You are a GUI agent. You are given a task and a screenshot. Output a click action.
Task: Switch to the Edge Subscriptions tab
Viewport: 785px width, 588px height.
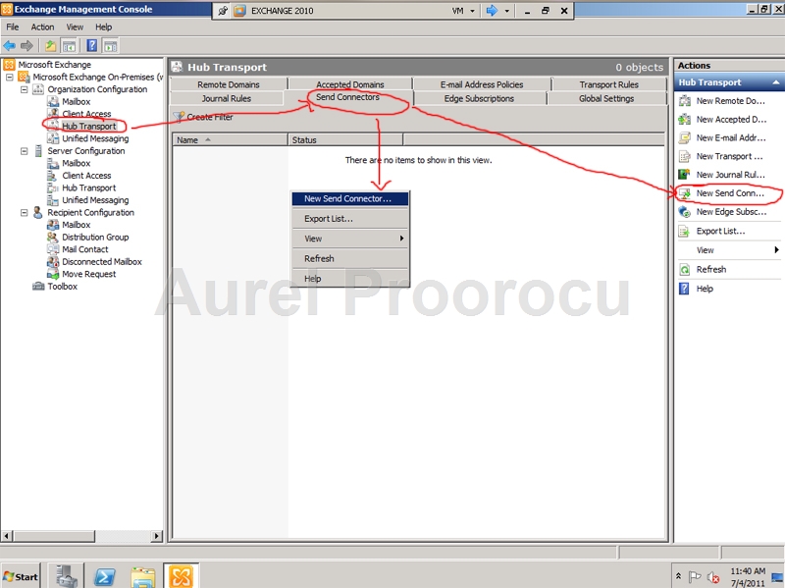pyautogui.click(x=479, y=99)
